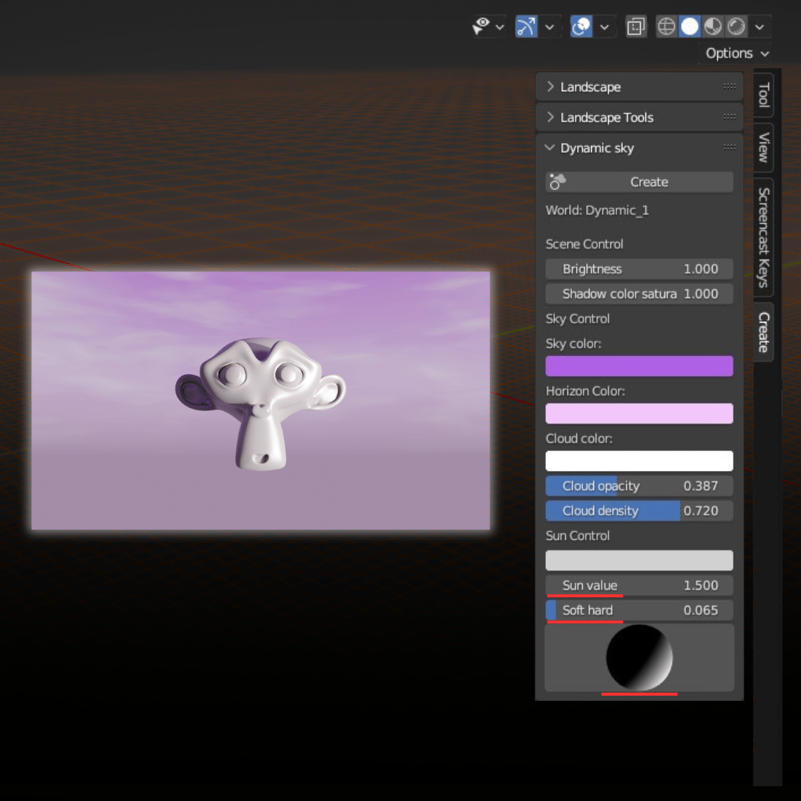
Task: Open the Options dropdown
Action: 736,53
